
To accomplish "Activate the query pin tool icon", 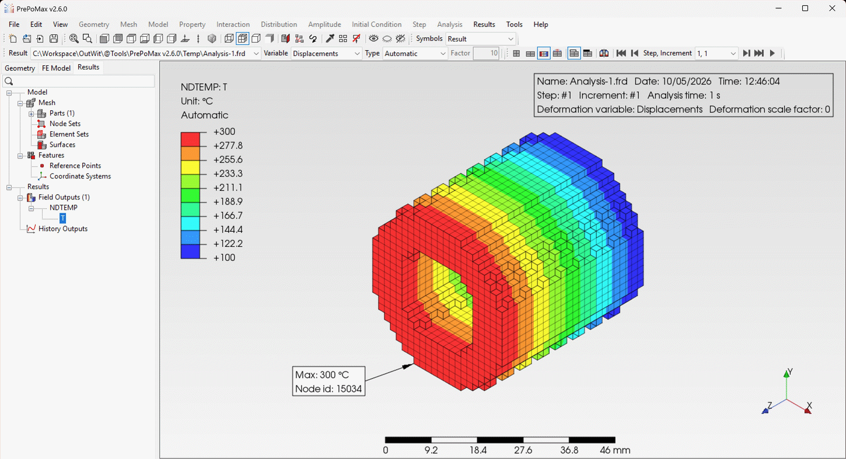I will 330,38.
